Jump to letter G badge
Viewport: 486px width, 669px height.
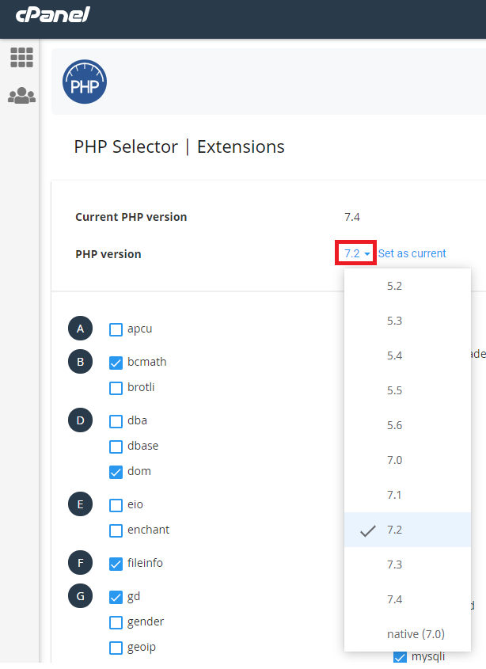[80, 596]
